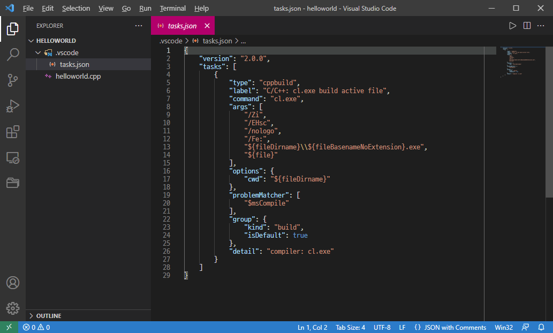This screenshot has height=333, width=553.
Task: Open the Go menu
Action: coord(126,8)
